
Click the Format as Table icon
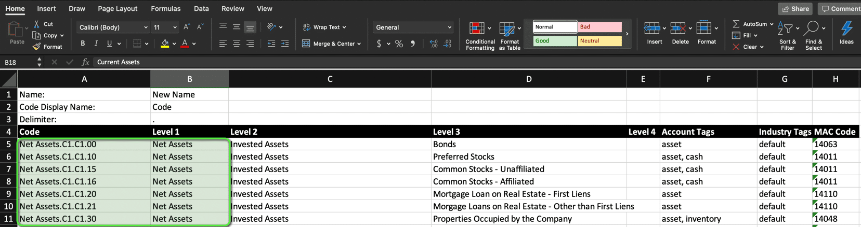click(506, 29)
